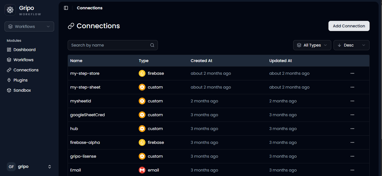
Task: Open more options for firebase-alpha
Action: point(352,142)
